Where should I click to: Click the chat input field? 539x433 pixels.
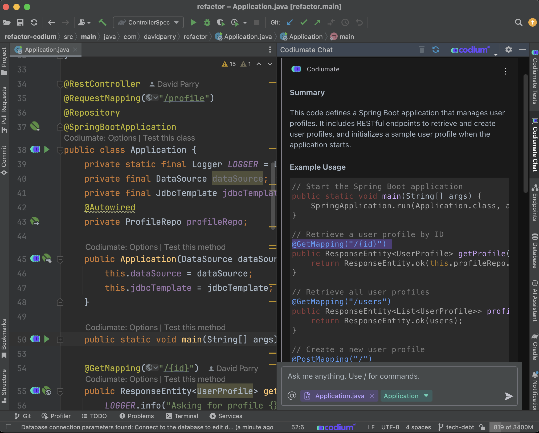point(399,376)
